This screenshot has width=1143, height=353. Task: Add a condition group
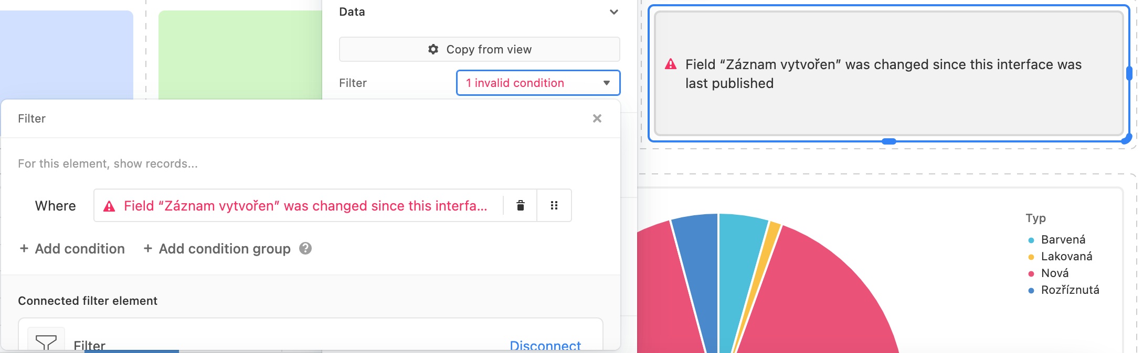tap(217, 249)
